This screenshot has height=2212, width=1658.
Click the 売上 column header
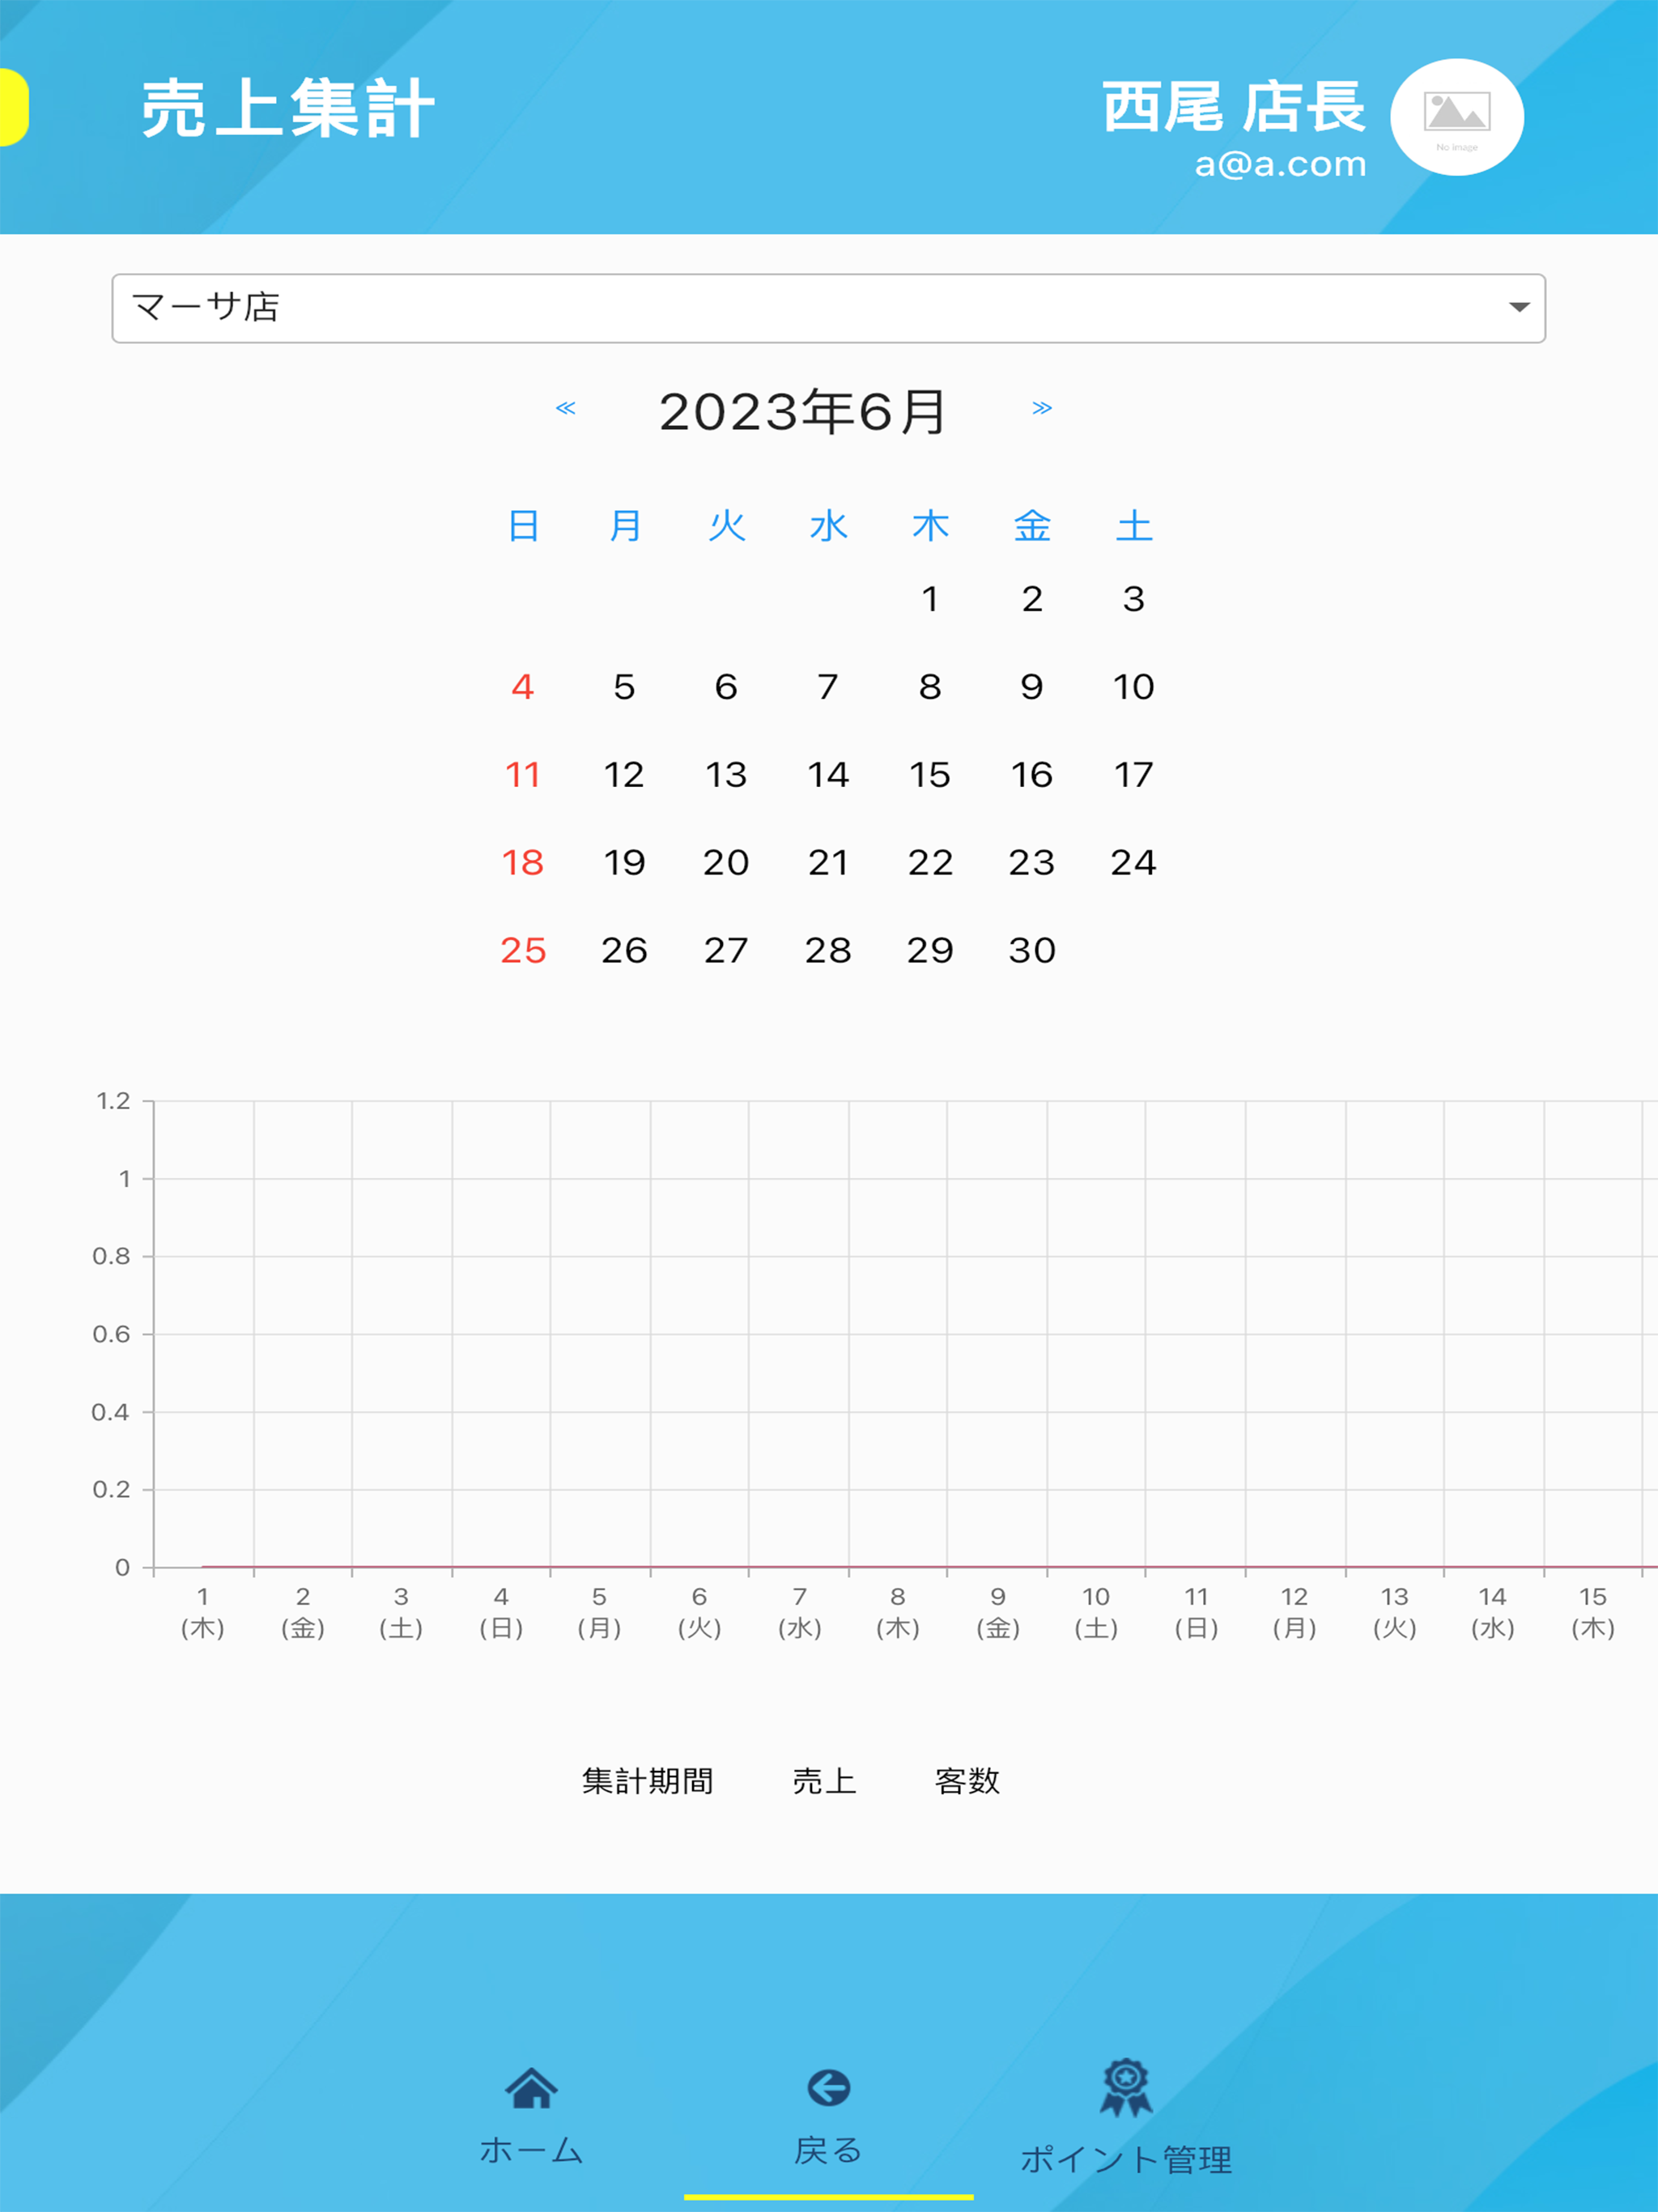click(x=824, y=1781)
